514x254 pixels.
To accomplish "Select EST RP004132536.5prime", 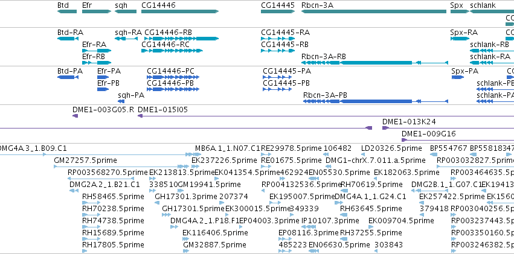I will pyautogui.click(x=263, y=191).
